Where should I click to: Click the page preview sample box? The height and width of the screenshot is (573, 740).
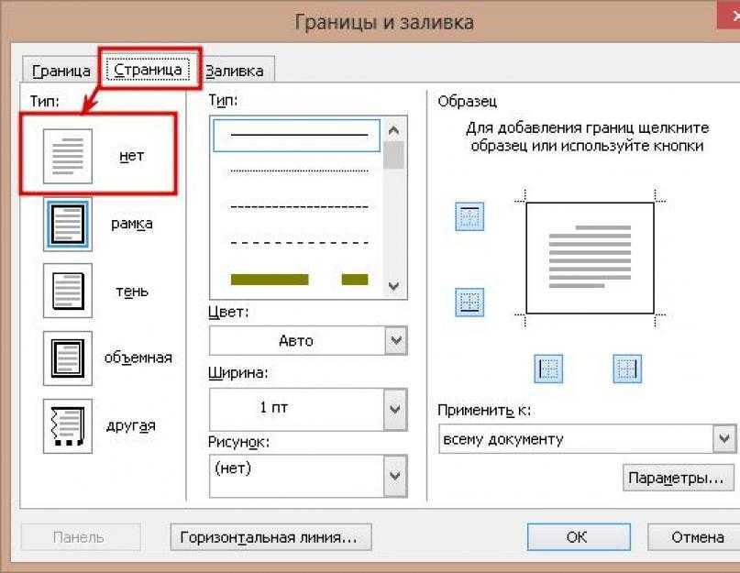pos(590,259)
